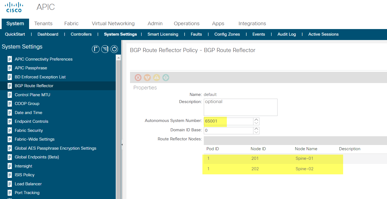Viewport: 387px width, 199px height.
Task: Click the icon beside Fabric-Wide Settings
Action: click(10, 139)
